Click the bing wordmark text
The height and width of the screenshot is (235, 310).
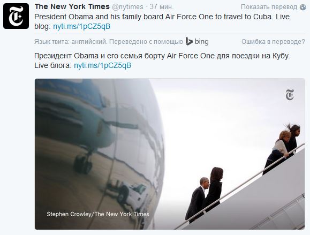pyautogui.click(x=202, y=42)
